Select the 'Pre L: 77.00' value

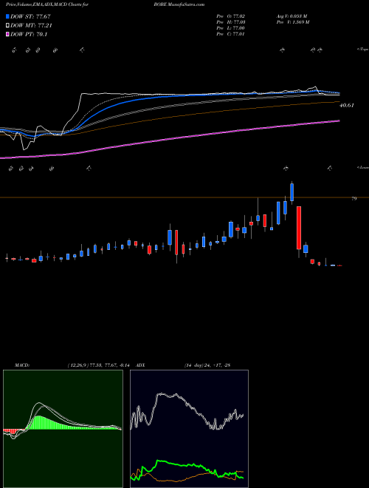click(231, 28)
